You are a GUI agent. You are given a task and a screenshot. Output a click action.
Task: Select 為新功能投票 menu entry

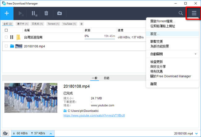tap(173, 46)
